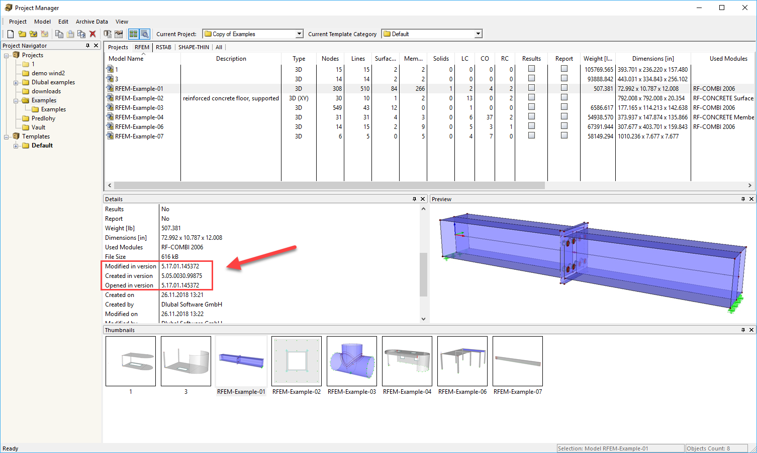Copy the selected model
The width and height of the screenshot is (757, 453).
[59, 34]
